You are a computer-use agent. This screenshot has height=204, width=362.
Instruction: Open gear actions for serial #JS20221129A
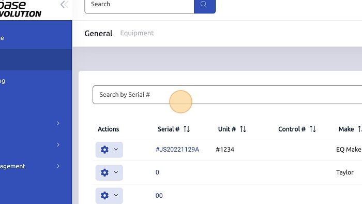pyautogui.click(x=109, y=150)
